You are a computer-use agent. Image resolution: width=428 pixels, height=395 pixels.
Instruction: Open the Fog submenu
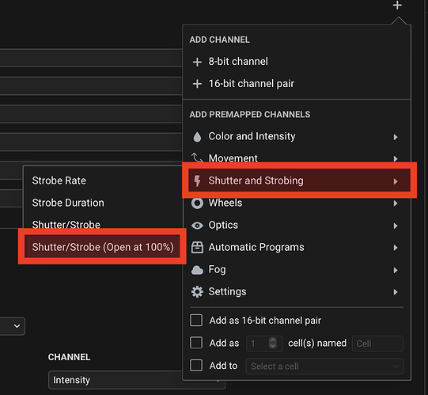[297, 270]
